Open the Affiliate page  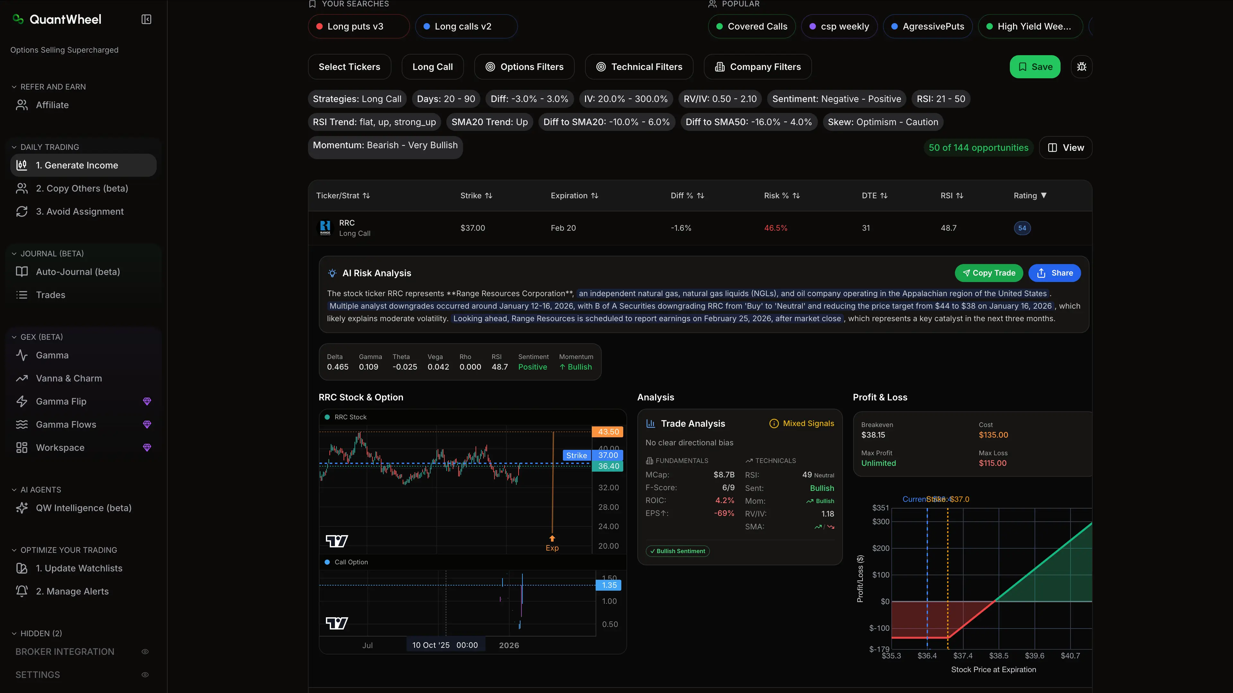point(83,105)
